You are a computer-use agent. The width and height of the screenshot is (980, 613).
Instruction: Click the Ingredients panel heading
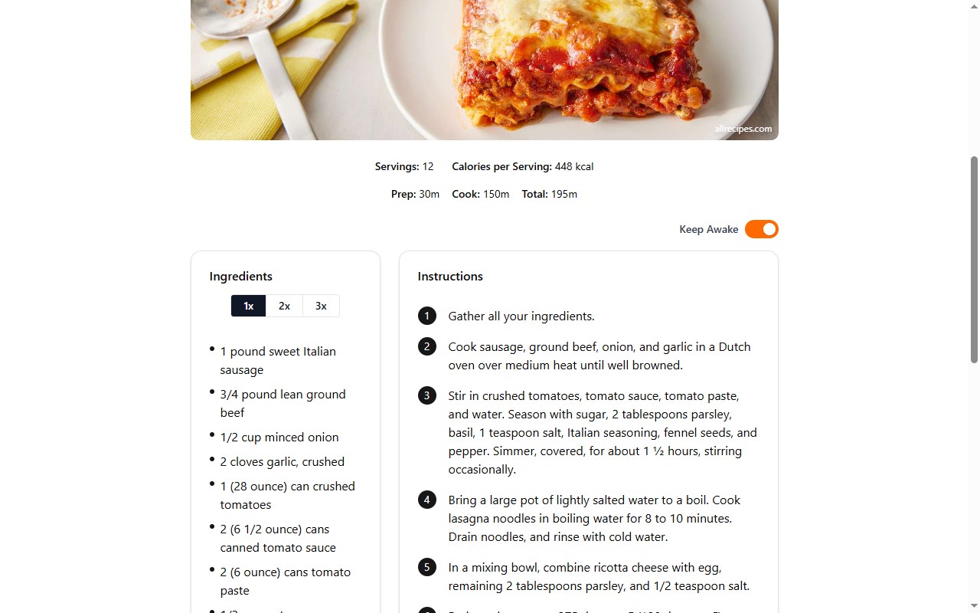point(240,276)
